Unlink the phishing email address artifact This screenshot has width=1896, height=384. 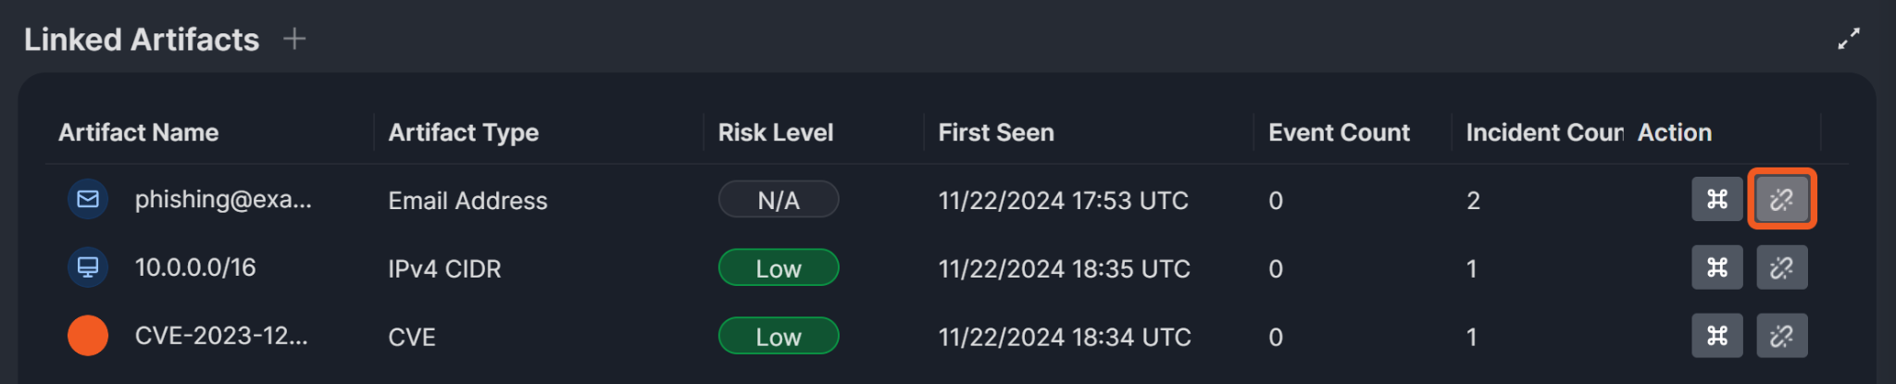1781,199
